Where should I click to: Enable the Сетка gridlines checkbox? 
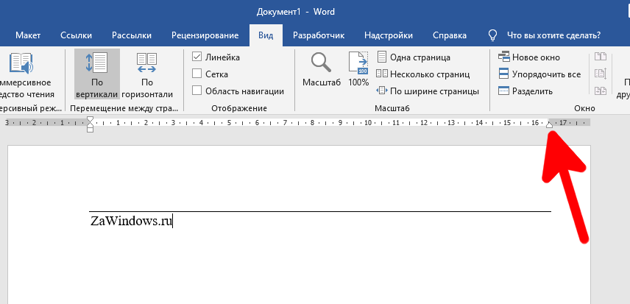(197, 74)
